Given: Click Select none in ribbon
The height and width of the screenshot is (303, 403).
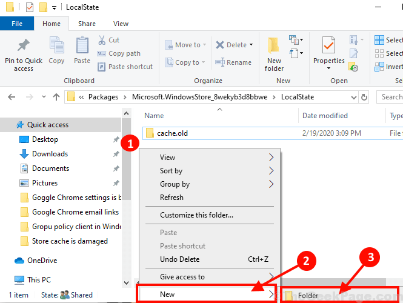Looking at the screenshot, I should (x=388, y=53).
